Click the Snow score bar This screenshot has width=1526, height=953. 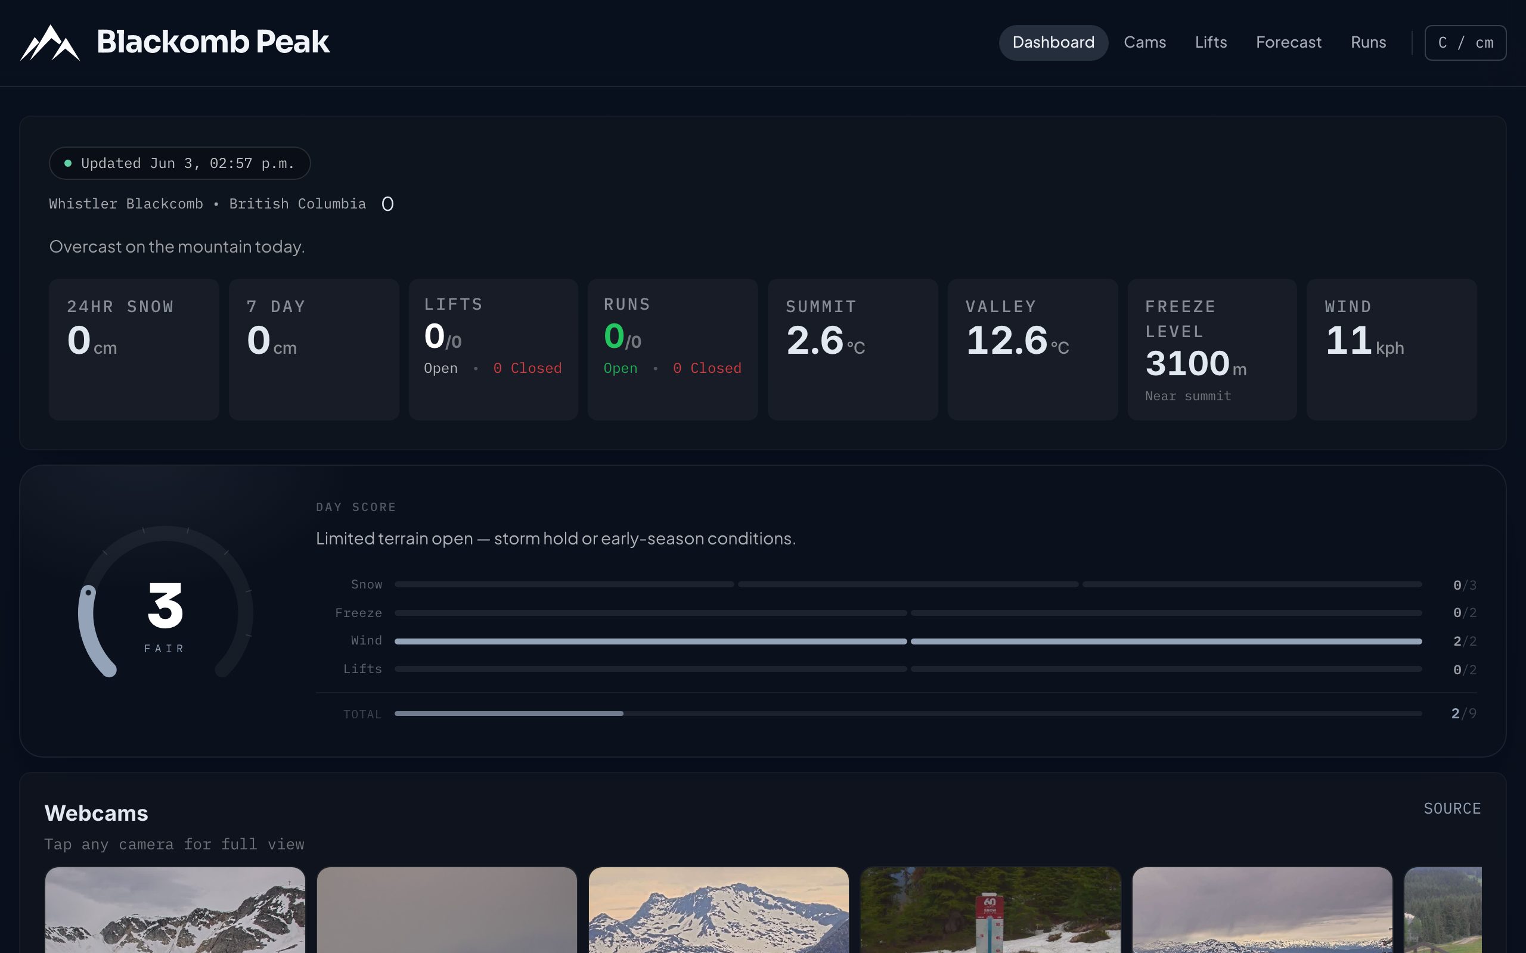click(908, 584)
